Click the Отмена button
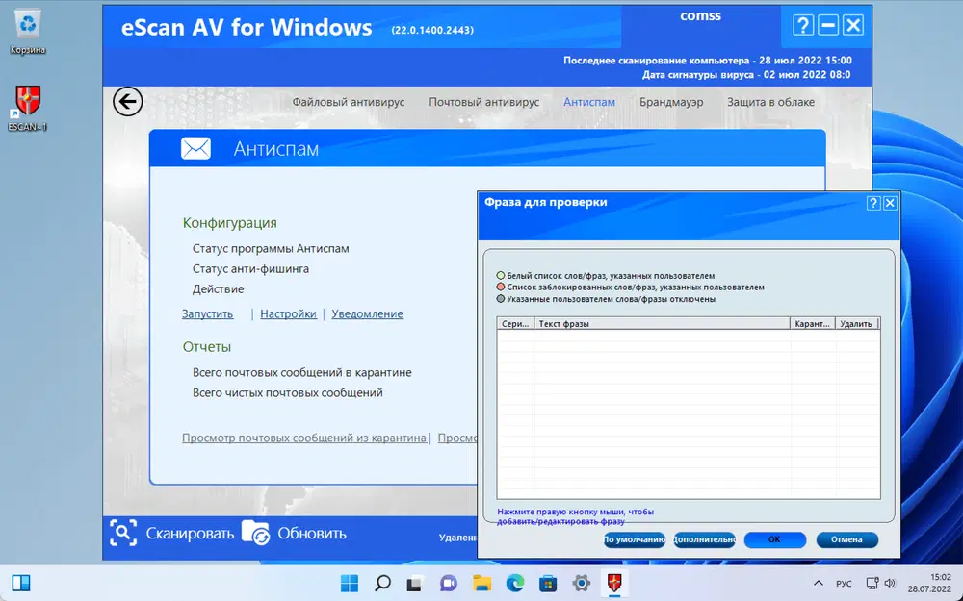 tap(846, 539)
